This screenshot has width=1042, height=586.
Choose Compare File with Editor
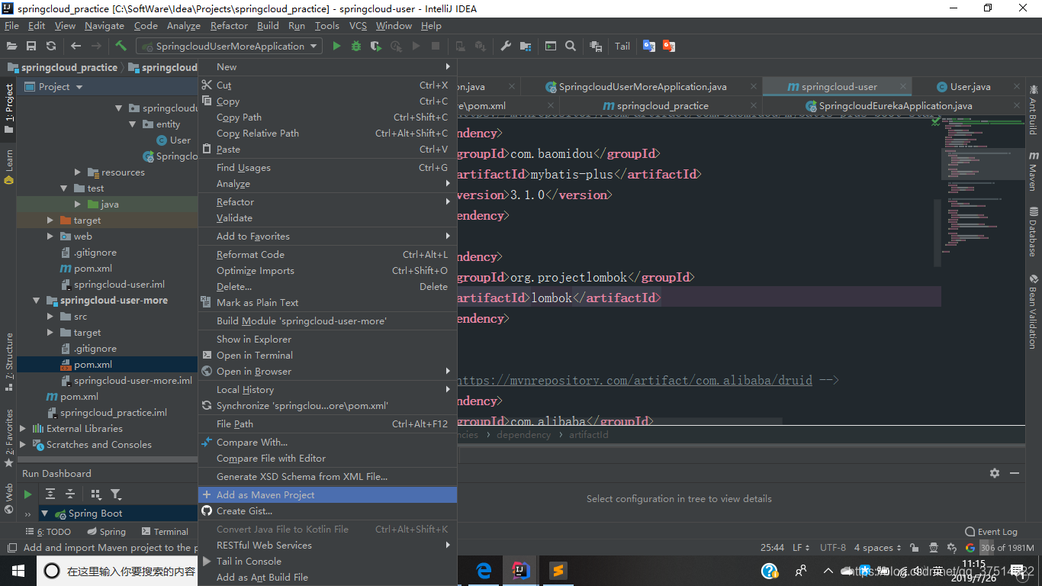tap(327, 459)
